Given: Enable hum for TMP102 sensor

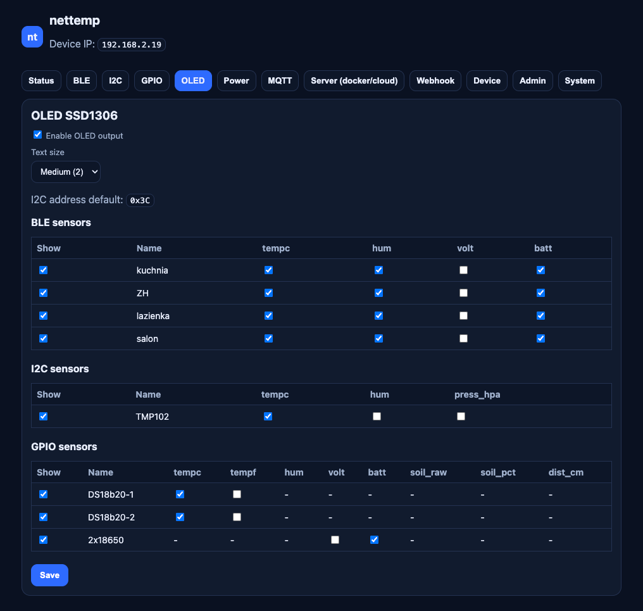Looking at the screenshot, I should tap(377, 416).
